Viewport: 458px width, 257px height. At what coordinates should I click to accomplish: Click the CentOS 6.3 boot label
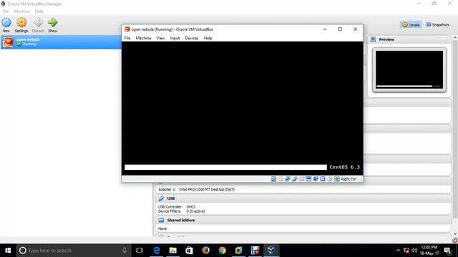click(344, 167)
